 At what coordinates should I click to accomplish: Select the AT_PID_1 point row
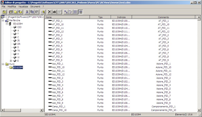tap(57, 21)
